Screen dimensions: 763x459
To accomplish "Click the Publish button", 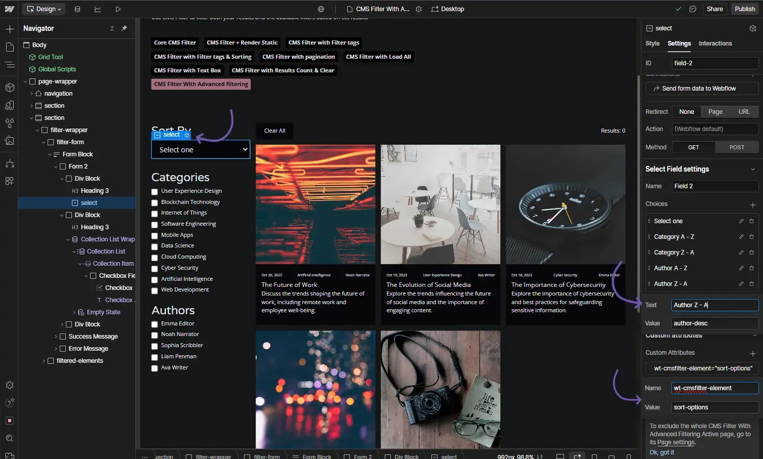I will (x=745, y=9).
